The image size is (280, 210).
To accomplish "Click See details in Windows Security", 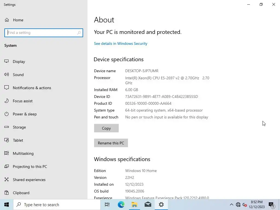I will [121, 43].
